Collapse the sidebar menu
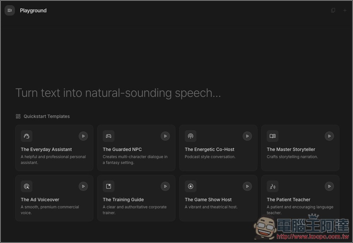The height and width of the screenshot is (243, 353). coord(10,10)
